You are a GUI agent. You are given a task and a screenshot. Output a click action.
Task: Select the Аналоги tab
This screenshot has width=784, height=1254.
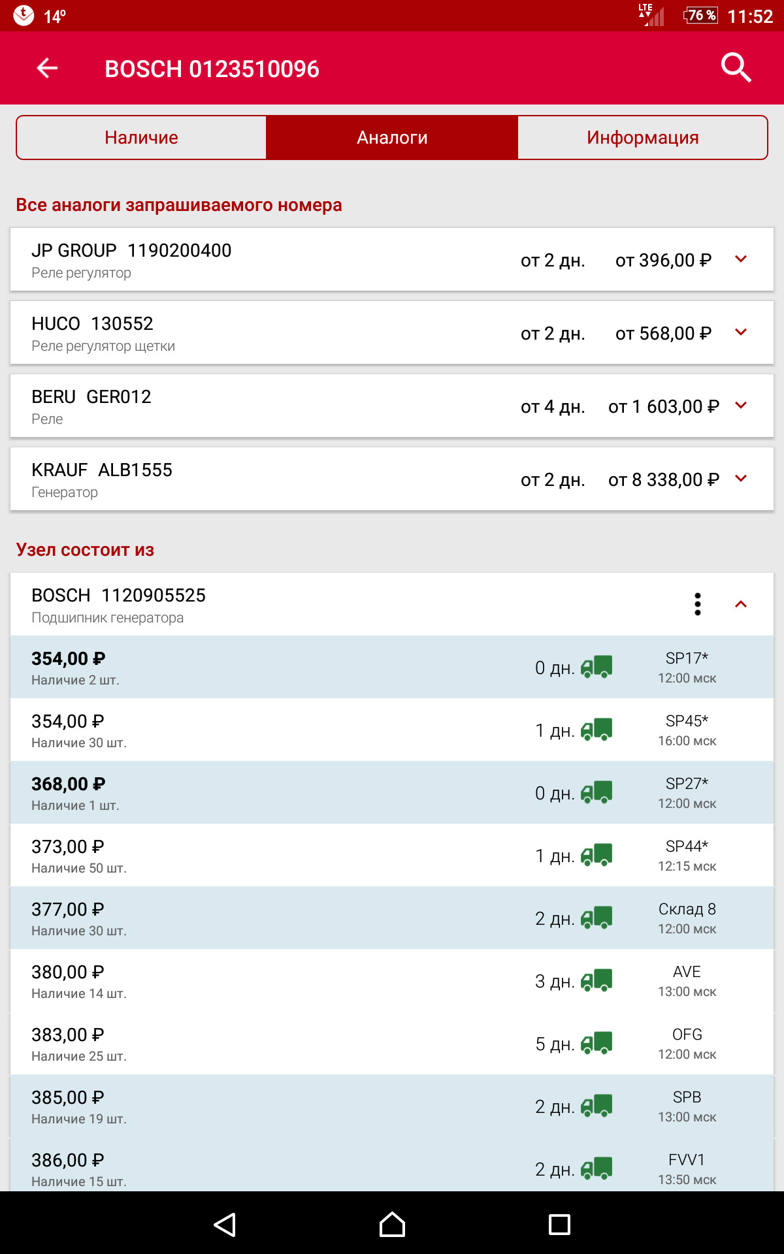click(x=392, y=137)
